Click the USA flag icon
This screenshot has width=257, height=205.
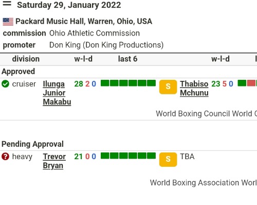tap(8, 22)
